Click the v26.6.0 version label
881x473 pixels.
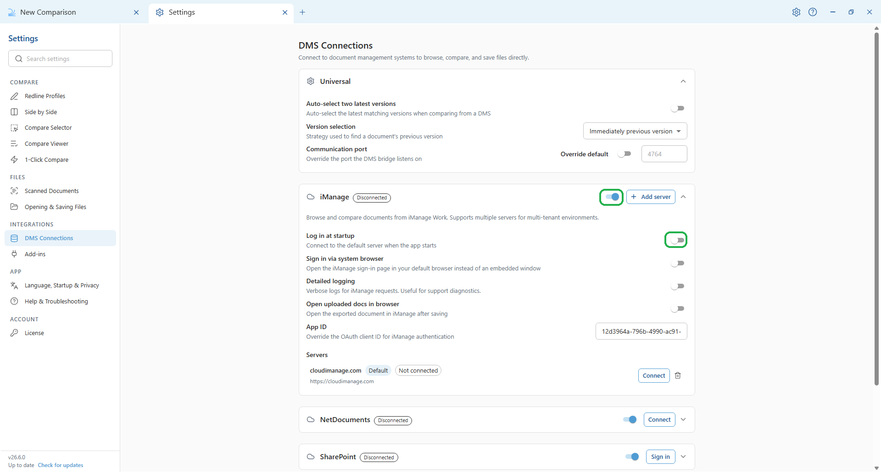(x=17, y=457)
